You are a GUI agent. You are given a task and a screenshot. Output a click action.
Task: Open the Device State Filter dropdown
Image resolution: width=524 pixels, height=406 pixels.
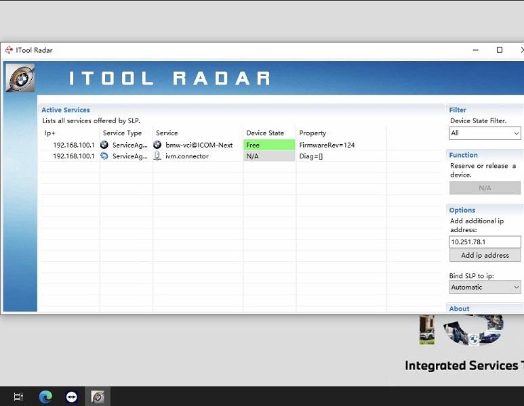485,133
